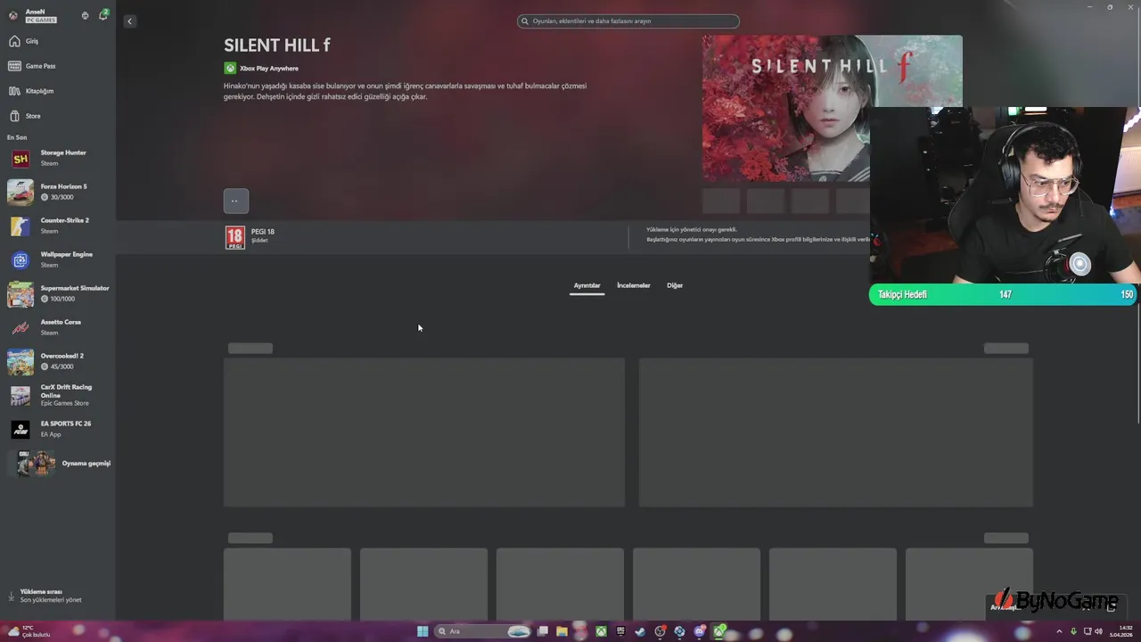Focus the Oyunlar search field
Image resolution: width=1141 pixels, height=642 pixels.
[628, 21]
